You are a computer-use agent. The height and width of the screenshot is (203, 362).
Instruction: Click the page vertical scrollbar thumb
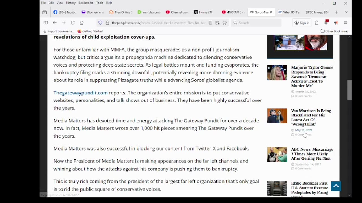pos(350,90)
